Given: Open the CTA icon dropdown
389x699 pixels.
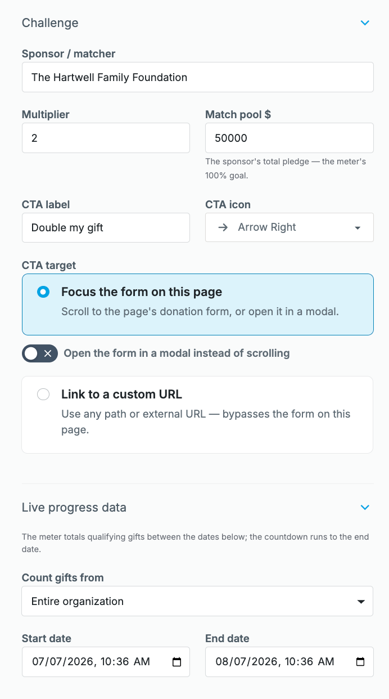Looking at the screenshot, I should tap(290, 227).
